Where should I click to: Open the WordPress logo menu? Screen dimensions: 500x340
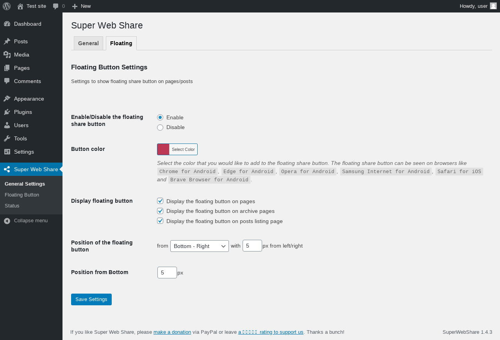[x=7, y=6]
